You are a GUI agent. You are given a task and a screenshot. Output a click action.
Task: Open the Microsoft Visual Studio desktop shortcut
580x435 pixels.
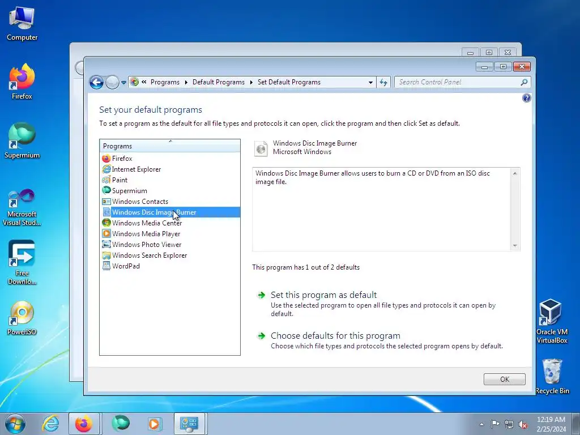22,207
